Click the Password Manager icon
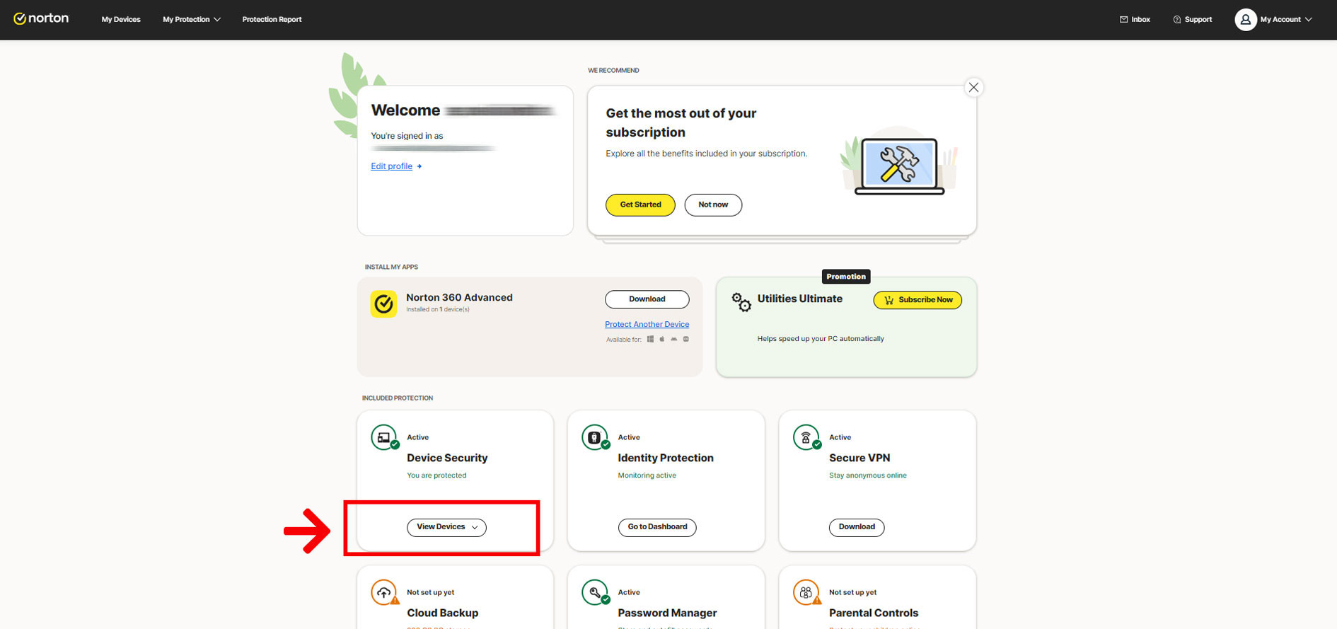 pyautogui.click(x=595, y=593)
